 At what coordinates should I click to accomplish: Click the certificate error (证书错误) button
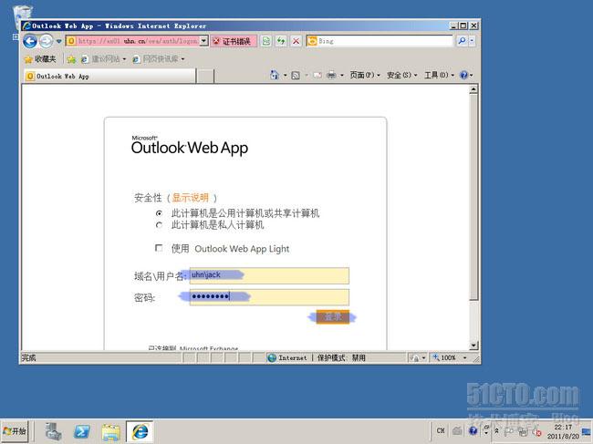coord(234,41)
